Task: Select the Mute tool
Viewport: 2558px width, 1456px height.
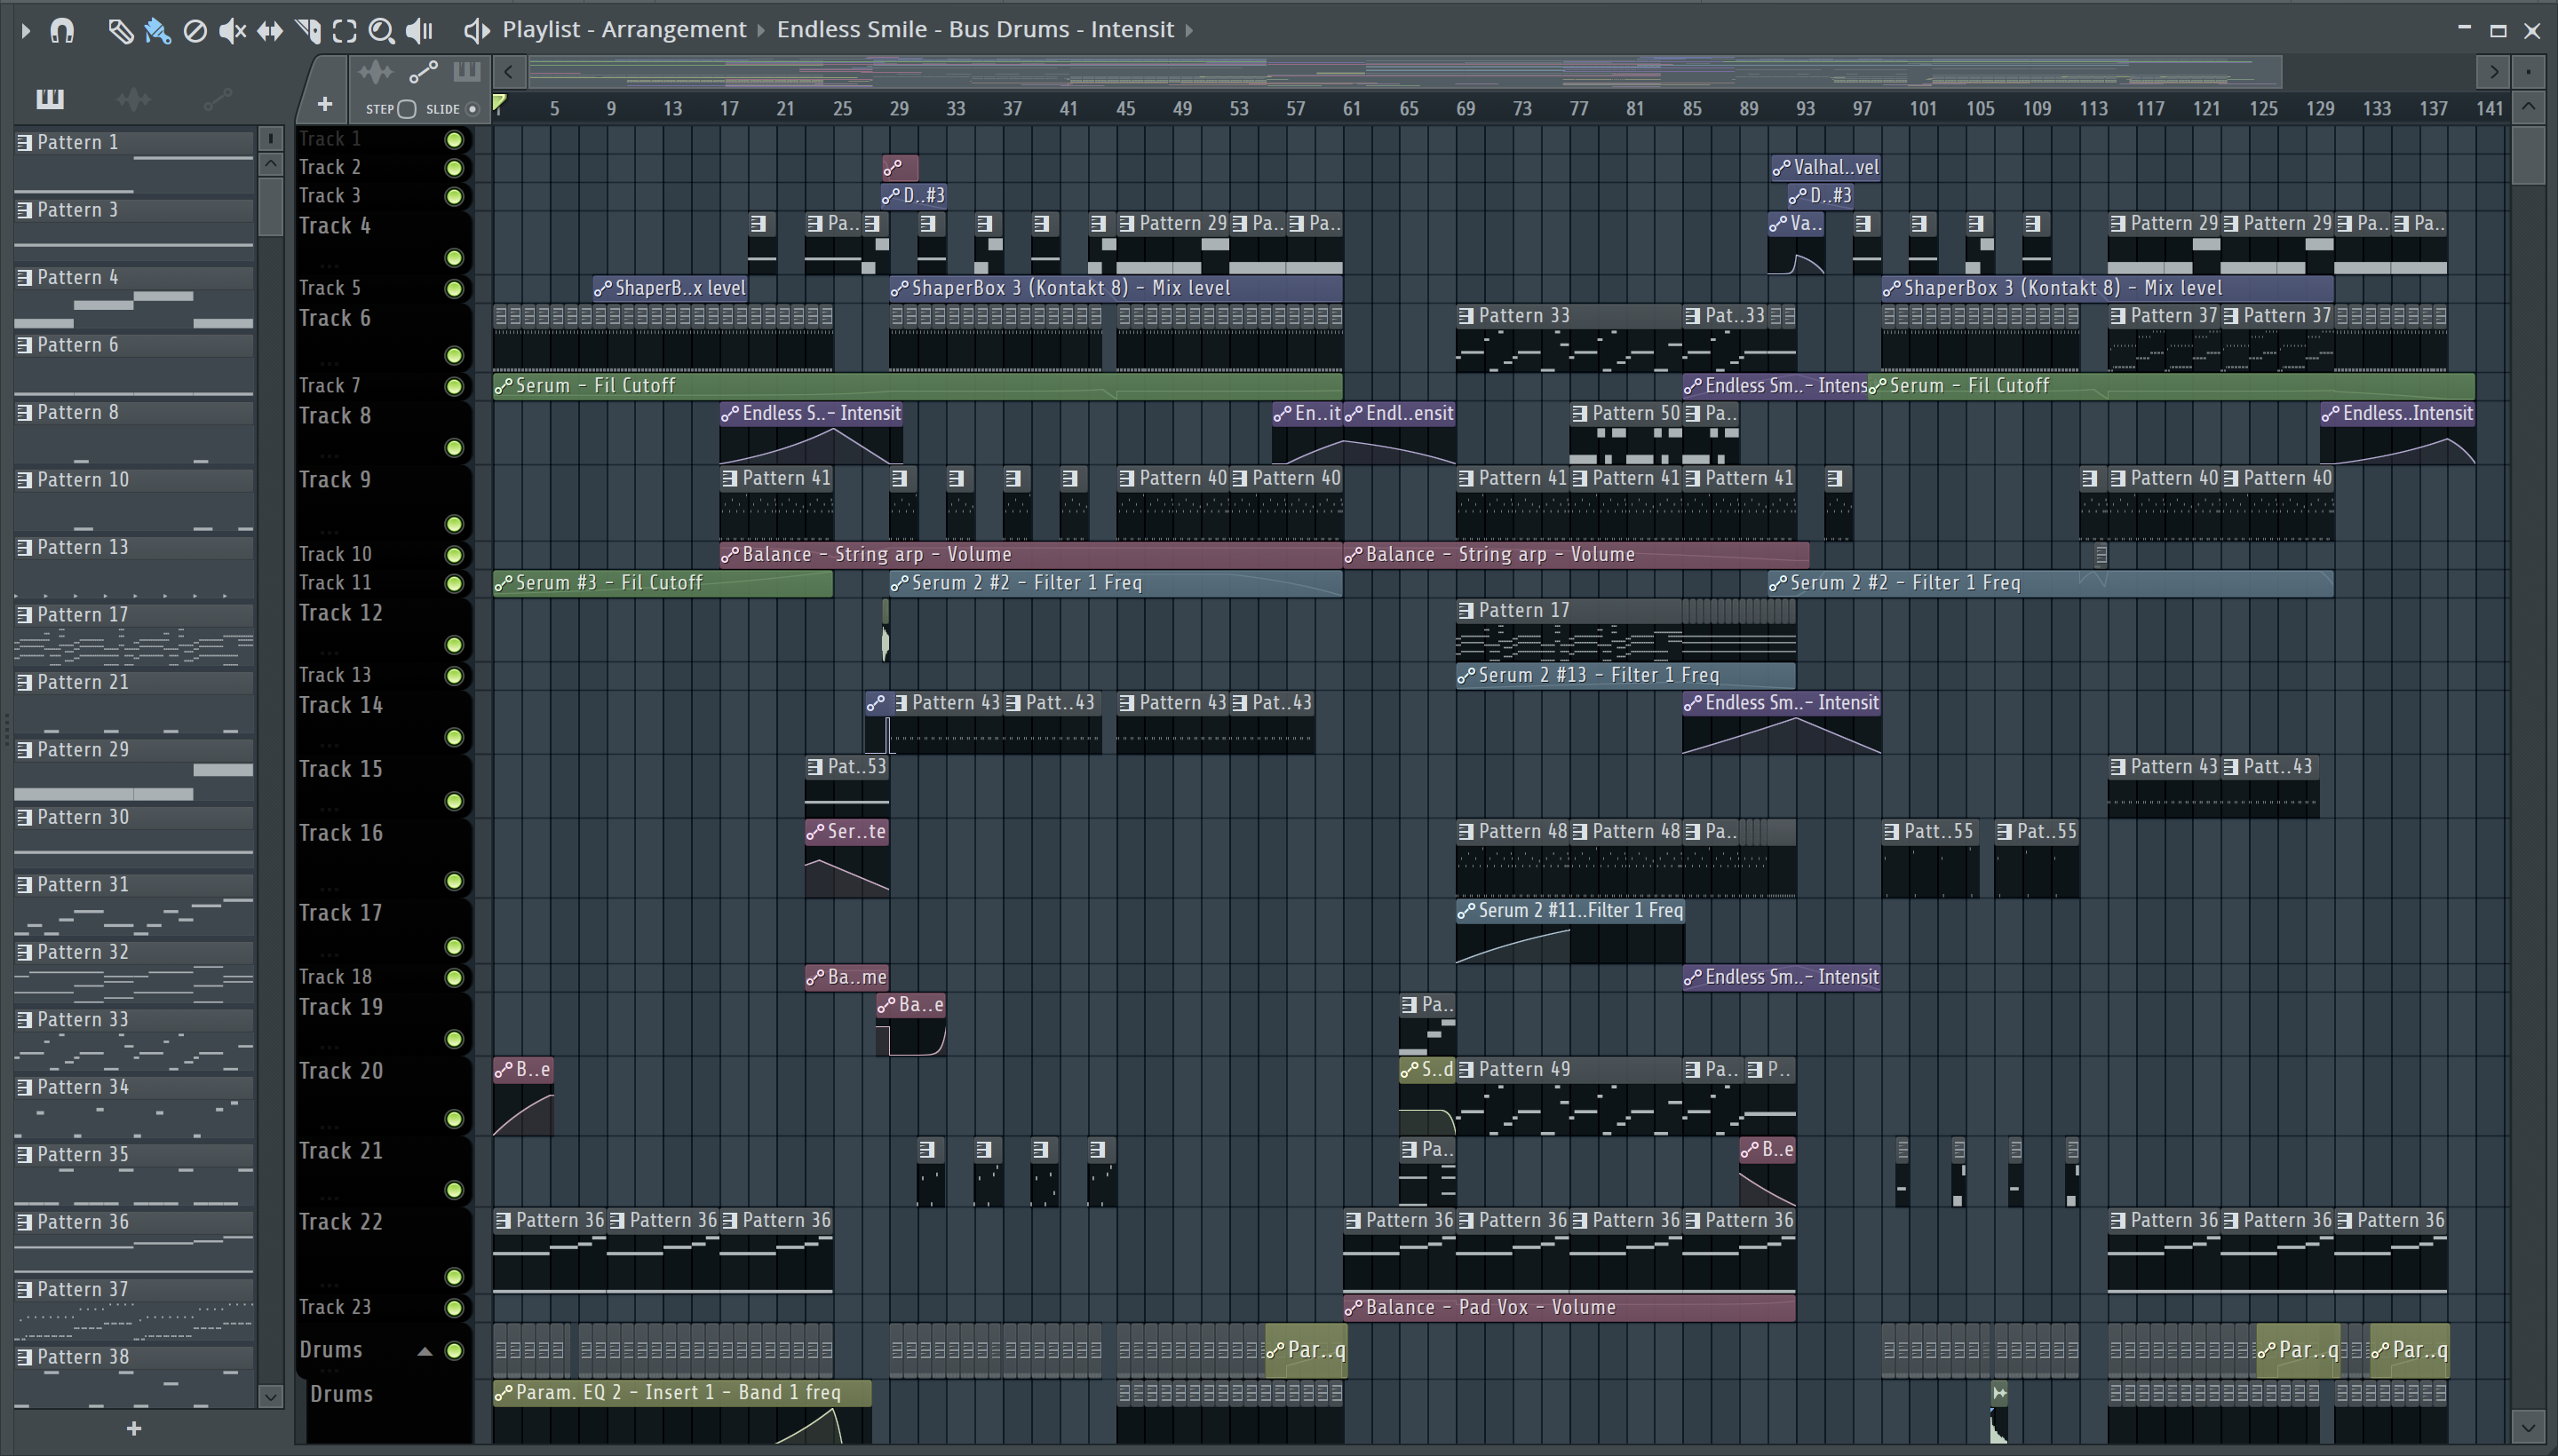Action: coord(232,31)
